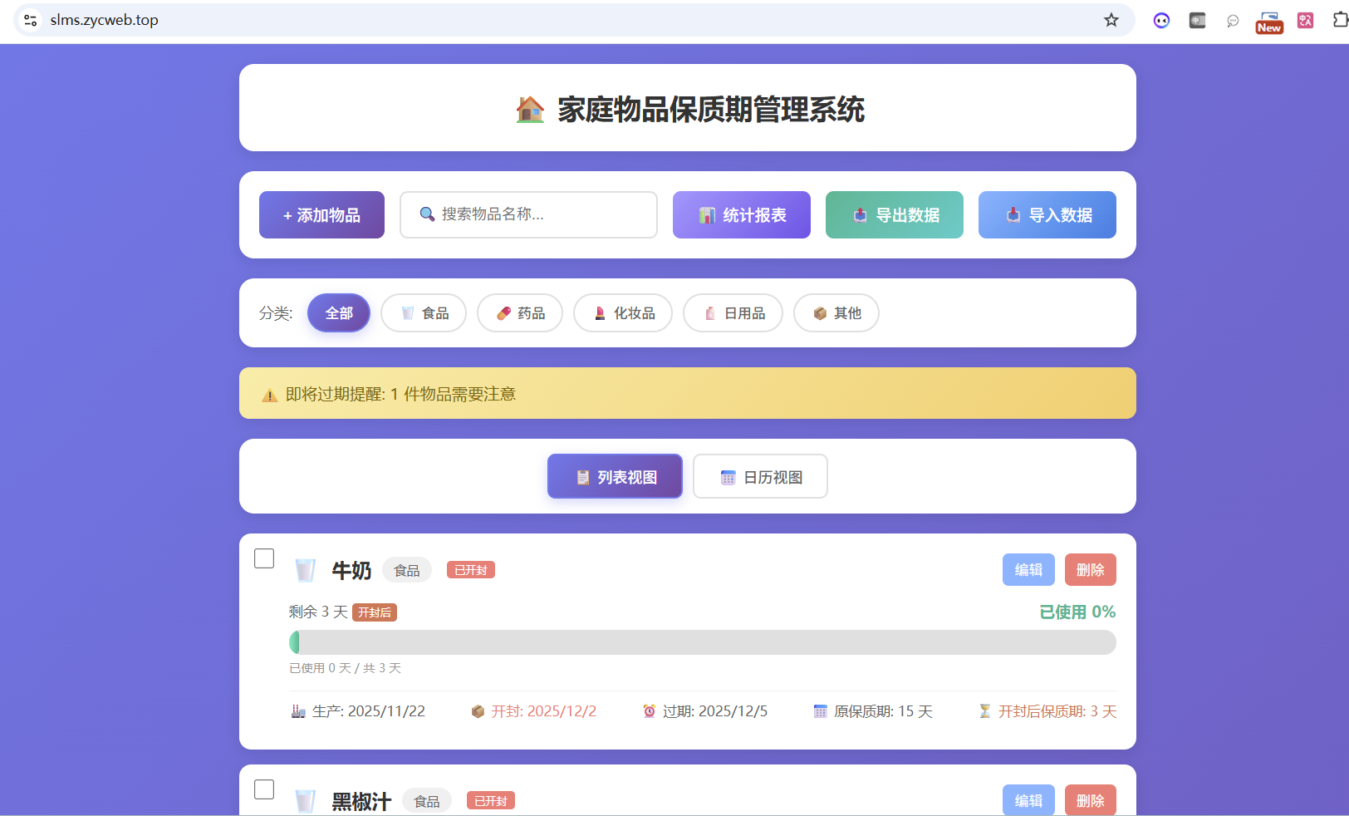The image size is (1349, 816).
Task: Select the 黑椒汁 item checkbox
Action: [264, 789]
